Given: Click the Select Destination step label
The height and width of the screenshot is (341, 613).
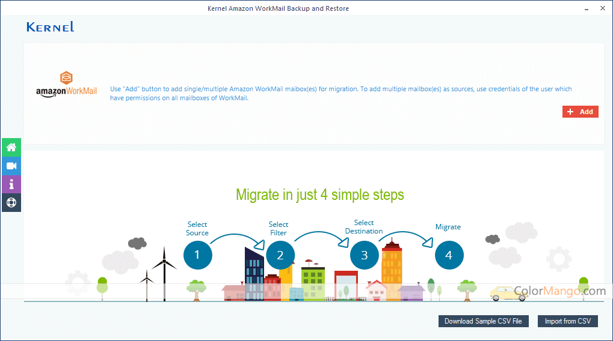Looking at the screenshot, I should click(x=364, y=227).
